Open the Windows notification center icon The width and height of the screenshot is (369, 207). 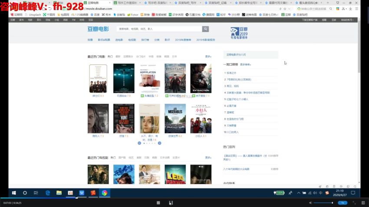tap(353, 193)
